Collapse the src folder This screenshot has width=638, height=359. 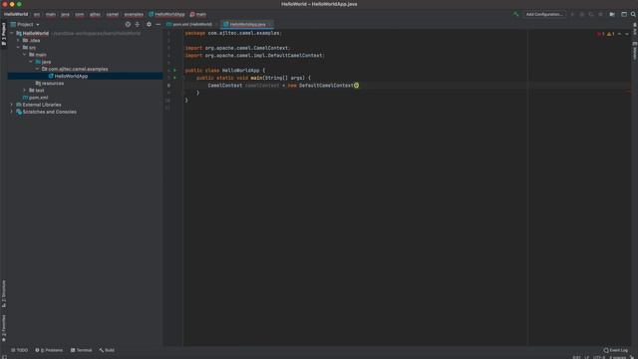point(18,48)
